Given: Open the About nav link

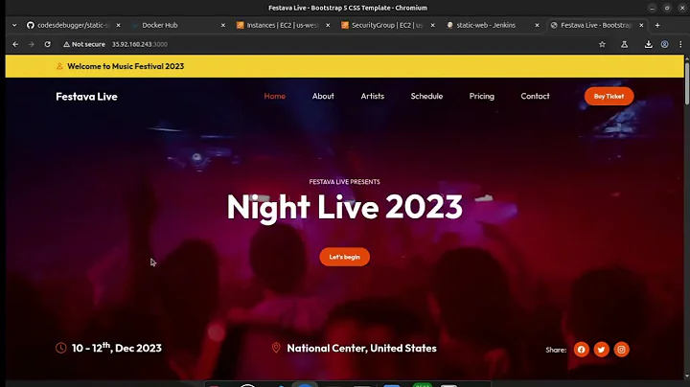Looking at the screenshot, I should click(x=323, y=96).
